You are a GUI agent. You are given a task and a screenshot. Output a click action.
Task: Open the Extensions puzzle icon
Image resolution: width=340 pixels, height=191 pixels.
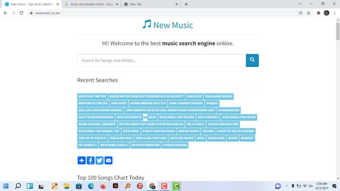318,13
